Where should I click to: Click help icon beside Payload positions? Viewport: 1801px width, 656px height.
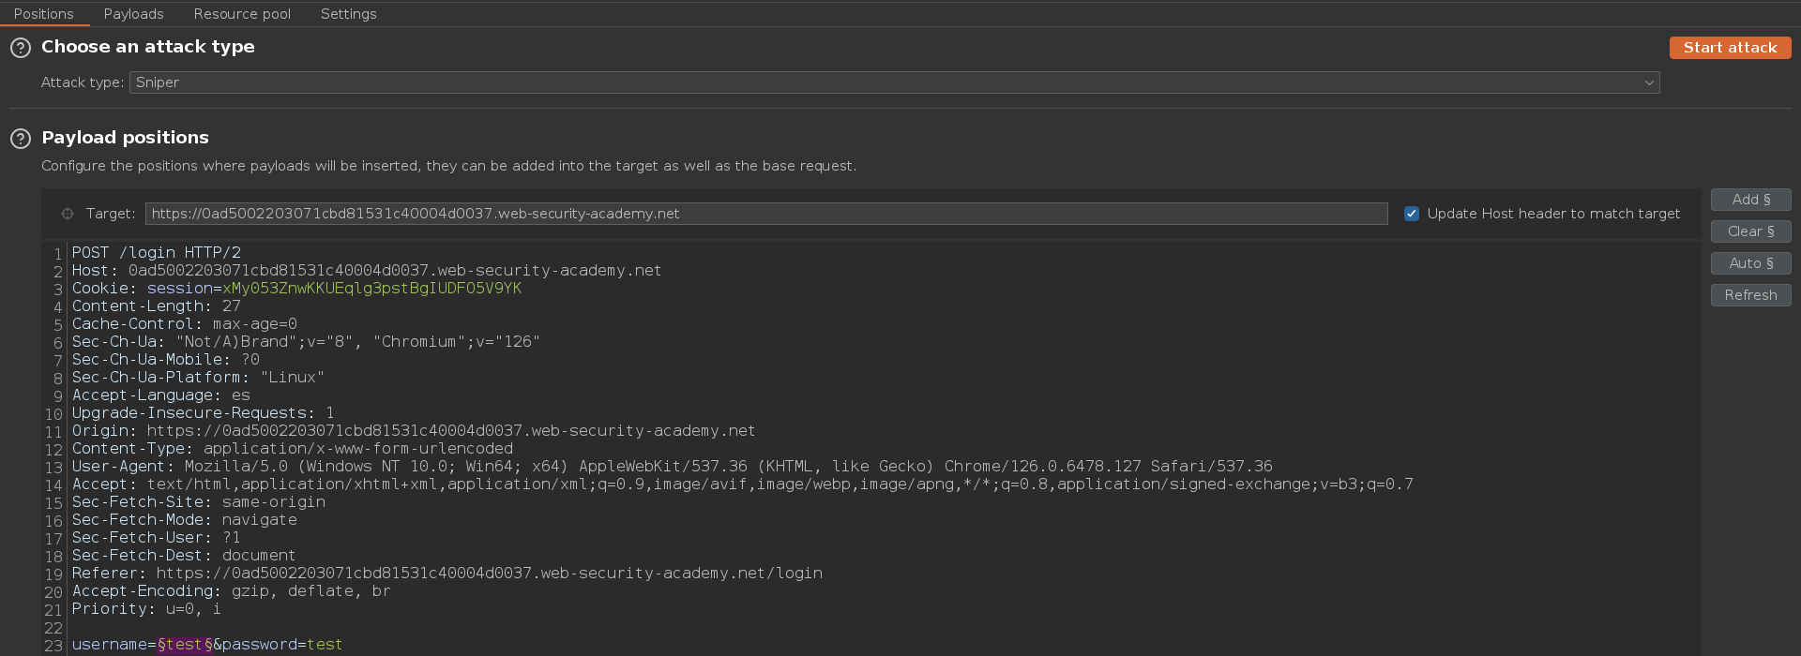click(21, 139)
